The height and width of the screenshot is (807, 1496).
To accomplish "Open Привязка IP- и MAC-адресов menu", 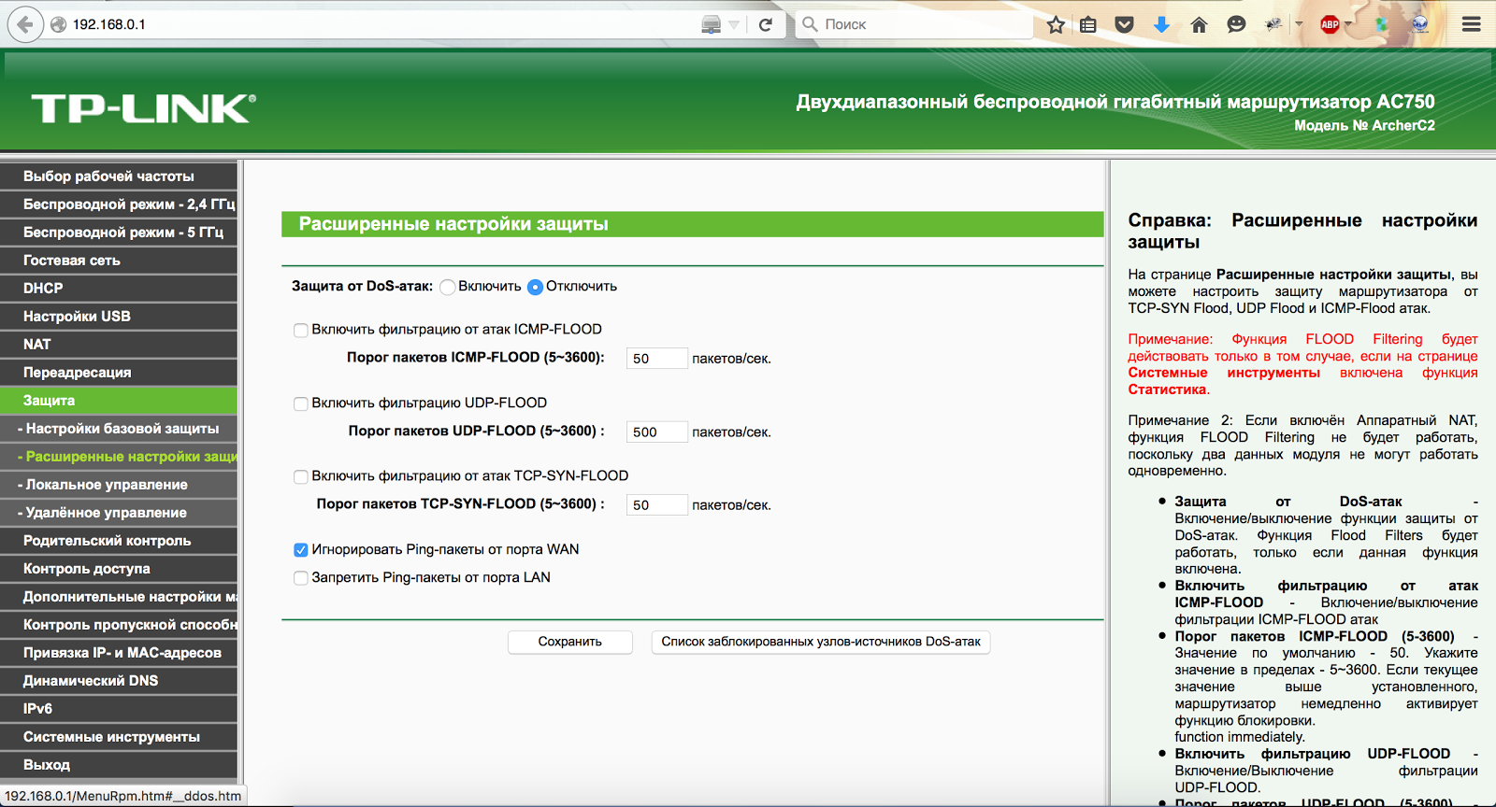I will point(119,652).
